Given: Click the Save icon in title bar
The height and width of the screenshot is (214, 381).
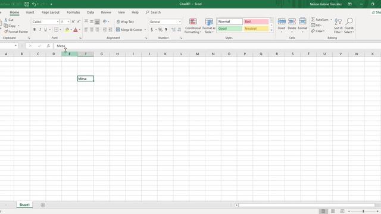Looking at the screenshot, I should click(x=27, y=4).
